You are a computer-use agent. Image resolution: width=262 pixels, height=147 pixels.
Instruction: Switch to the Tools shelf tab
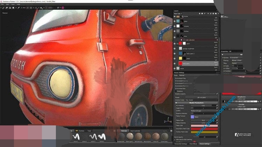pos(89,131)
